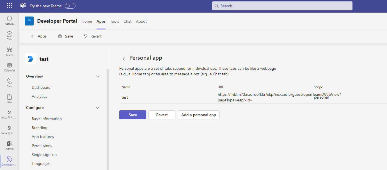Screen dimensions: 387x170
Task: Click Save in the top toolbar
Action: pos(65,36)
